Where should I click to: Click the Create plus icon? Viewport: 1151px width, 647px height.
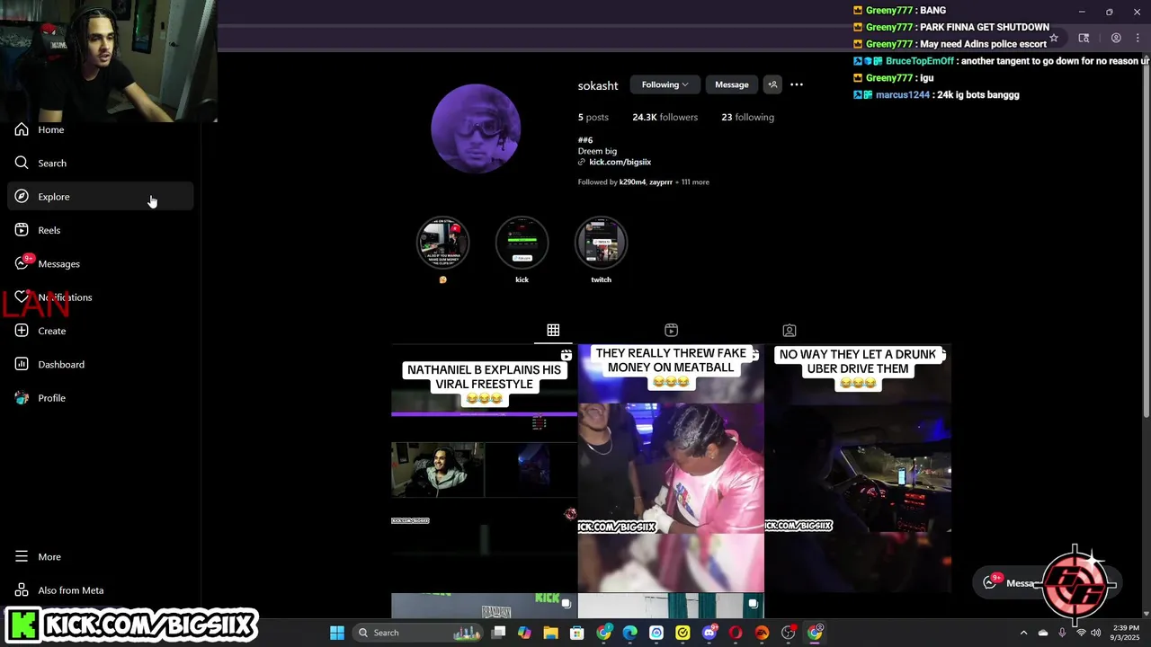pyautogui.click(x=22, y=331)
